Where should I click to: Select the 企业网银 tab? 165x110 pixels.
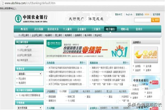coord(75,91)
